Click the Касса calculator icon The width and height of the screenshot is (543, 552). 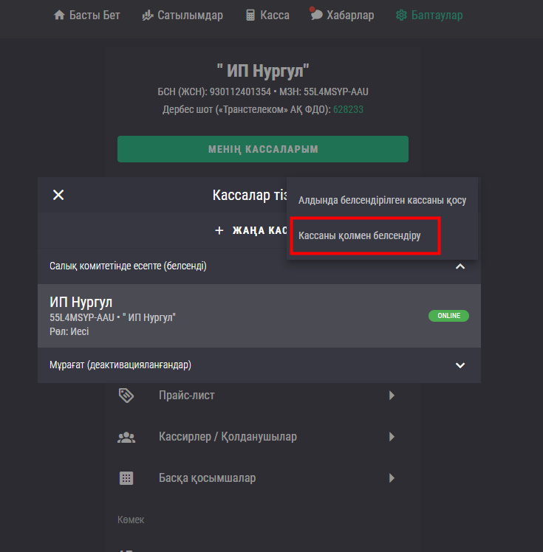(250, 15)
